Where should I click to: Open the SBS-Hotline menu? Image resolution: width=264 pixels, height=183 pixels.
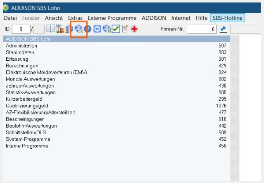click(x=228, y=18)
